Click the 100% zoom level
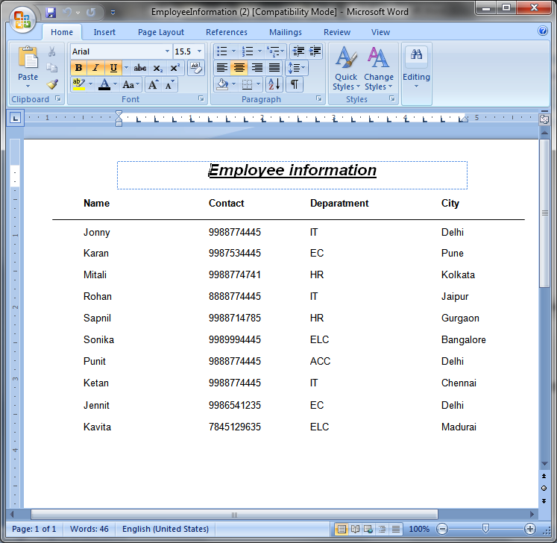The image size is (557, 543). (419, 529)
